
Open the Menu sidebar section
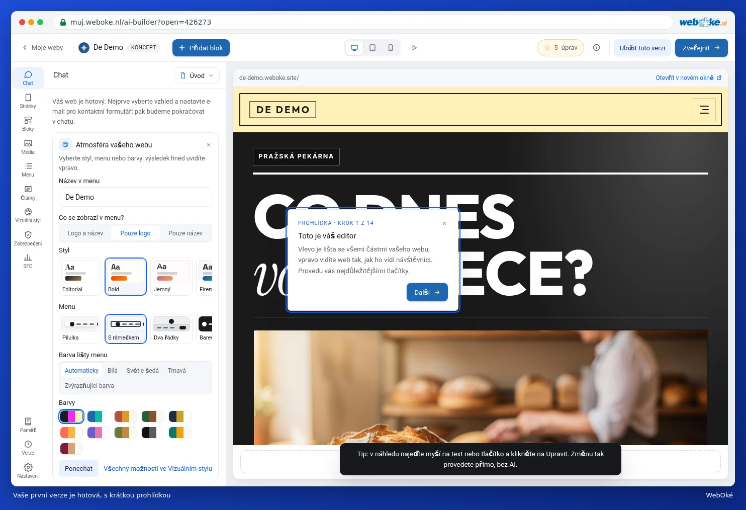pyautogui.click(x=28, y=169)
